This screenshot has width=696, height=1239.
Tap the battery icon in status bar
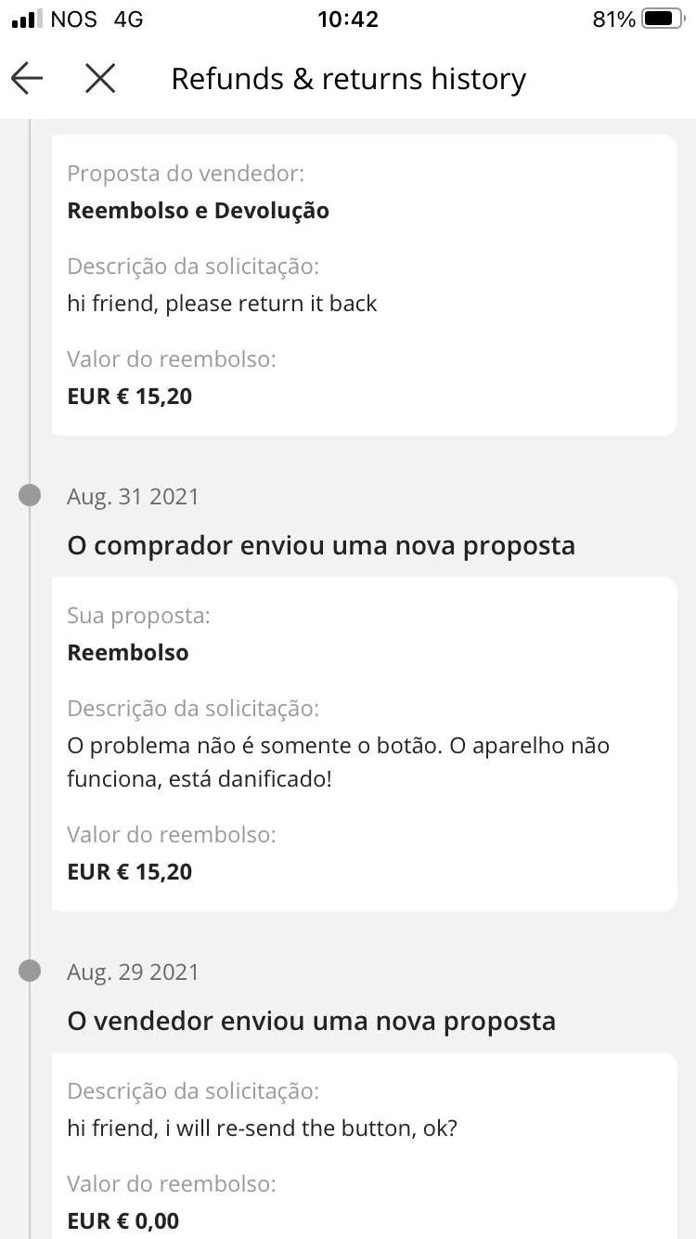pyautogui.click(x=662, y=20)
